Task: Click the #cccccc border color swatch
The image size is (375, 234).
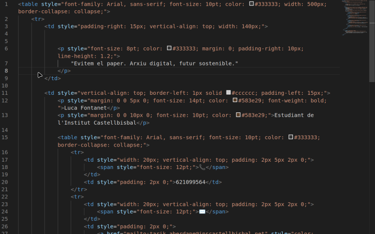Action: [x=229, y=93]
